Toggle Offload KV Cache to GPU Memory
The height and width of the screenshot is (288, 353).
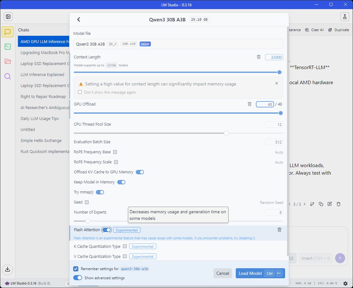(140, 172)
